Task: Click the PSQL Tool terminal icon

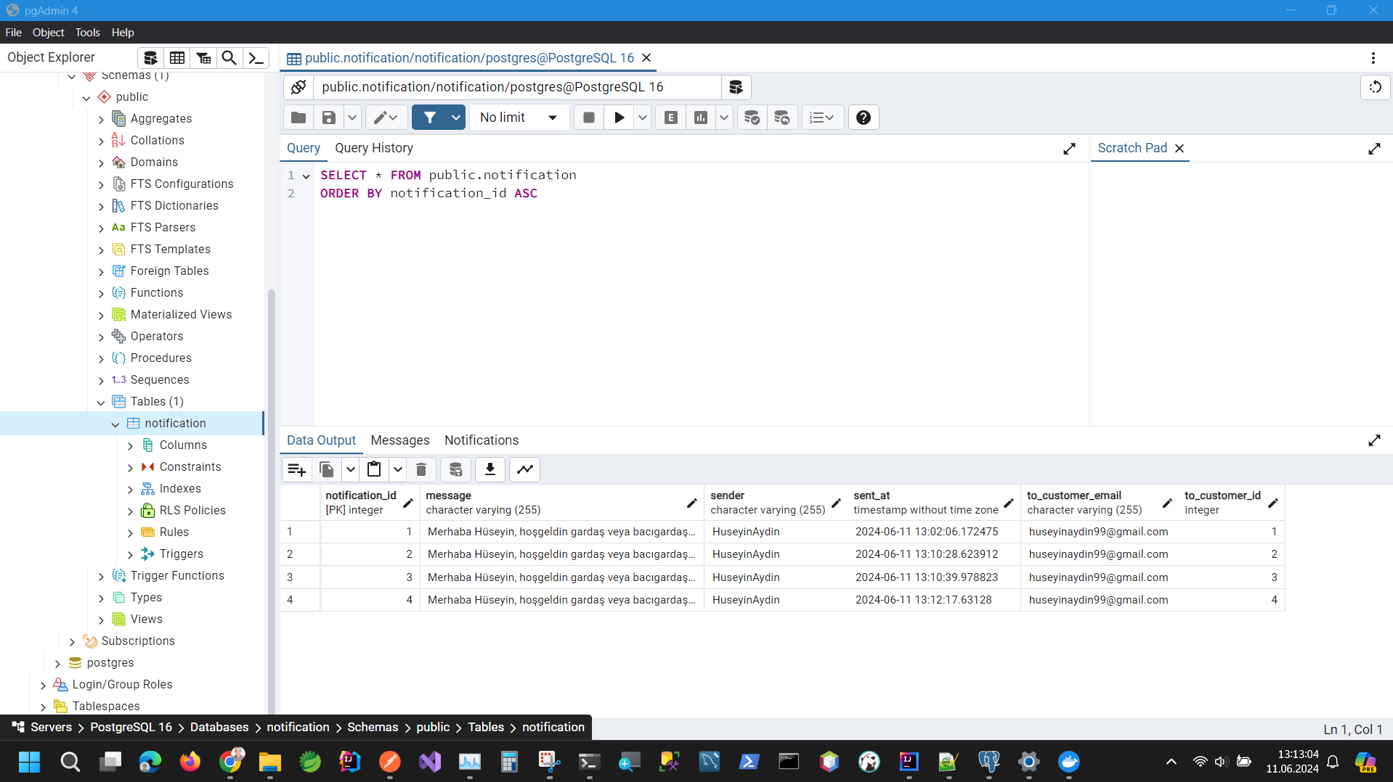Action: pyautogui.click(x=256, y=58)
